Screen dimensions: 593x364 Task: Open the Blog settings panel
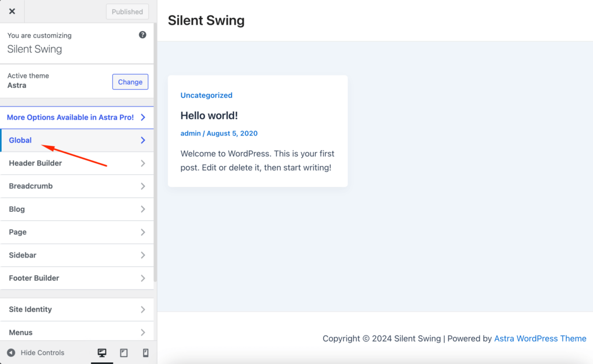[x=77, y=209]
